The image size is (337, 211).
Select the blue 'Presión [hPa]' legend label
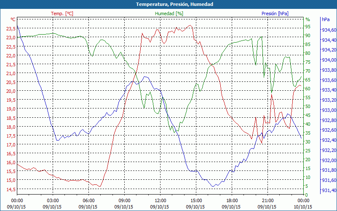coord(275,14)
